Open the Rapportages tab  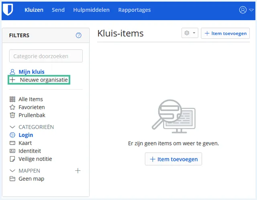pyautogui.click(x=135, y=10)
